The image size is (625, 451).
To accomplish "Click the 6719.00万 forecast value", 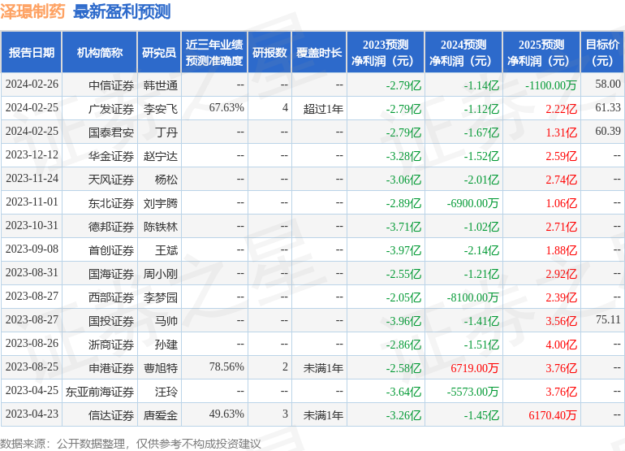I will (x=474, y=368).
